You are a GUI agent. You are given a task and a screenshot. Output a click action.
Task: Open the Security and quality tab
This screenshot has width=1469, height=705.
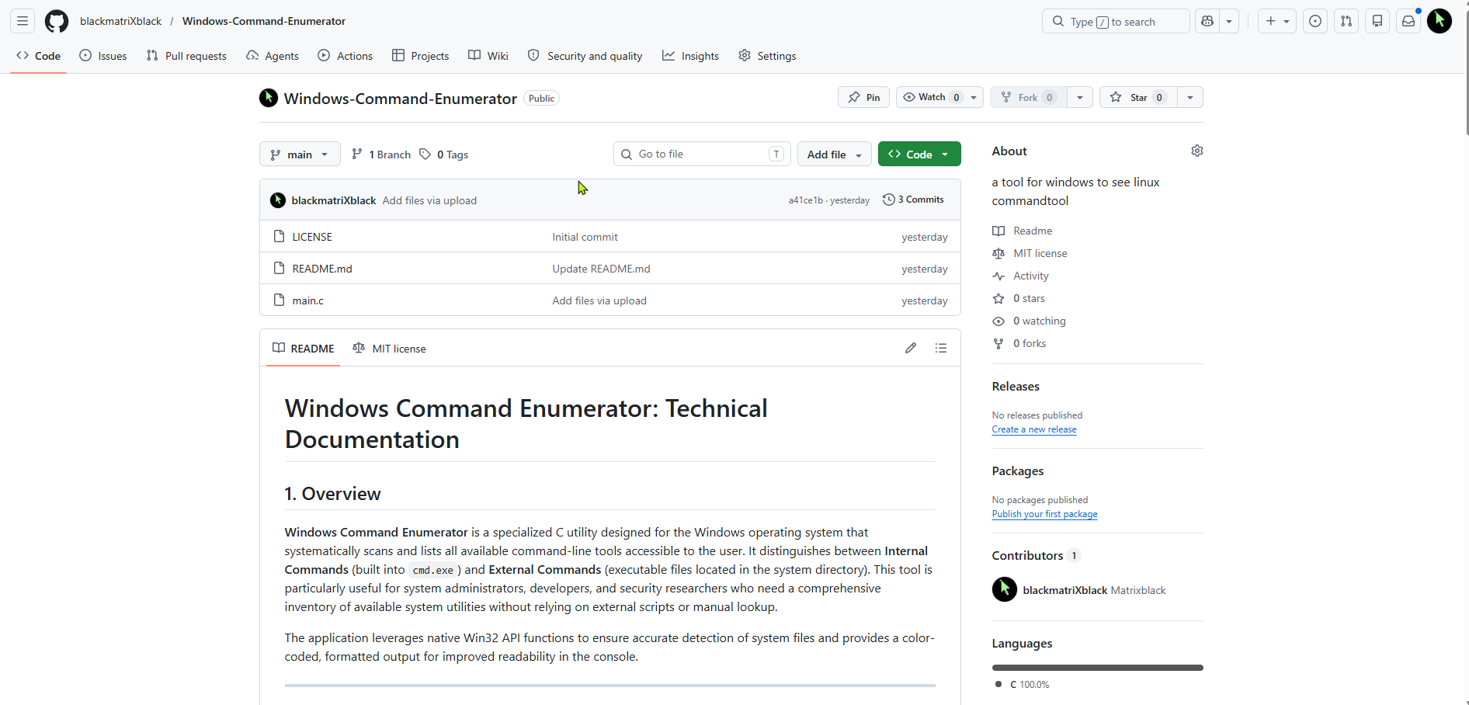585,56
